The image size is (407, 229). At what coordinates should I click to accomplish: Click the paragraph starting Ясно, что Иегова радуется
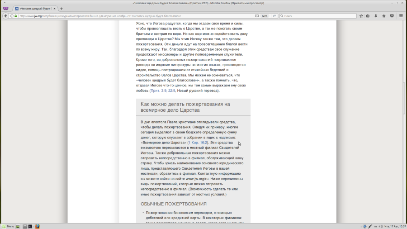(x=192, y=57)
